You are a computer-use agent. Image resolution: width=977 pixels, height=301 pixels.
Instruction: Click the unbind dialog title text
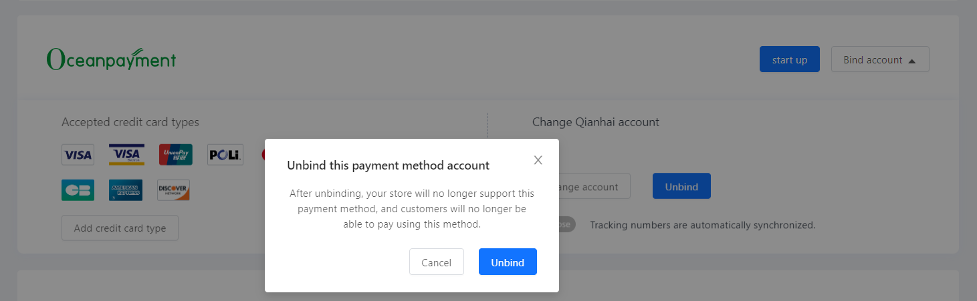388,165
